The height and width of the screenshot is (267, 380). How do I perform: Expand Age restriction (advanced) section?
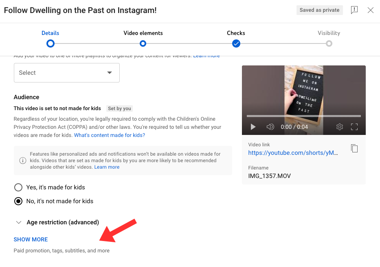(x=57, y=222)
